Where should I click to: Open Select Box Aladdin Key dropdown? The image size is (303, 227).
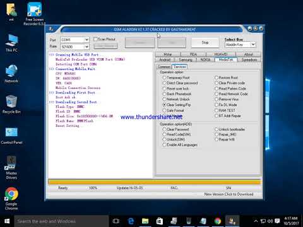253,44
